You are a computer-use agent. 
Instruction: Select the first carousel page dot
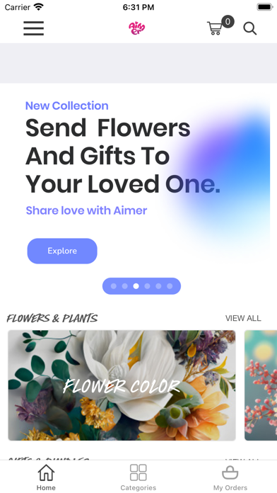point(114,286)
